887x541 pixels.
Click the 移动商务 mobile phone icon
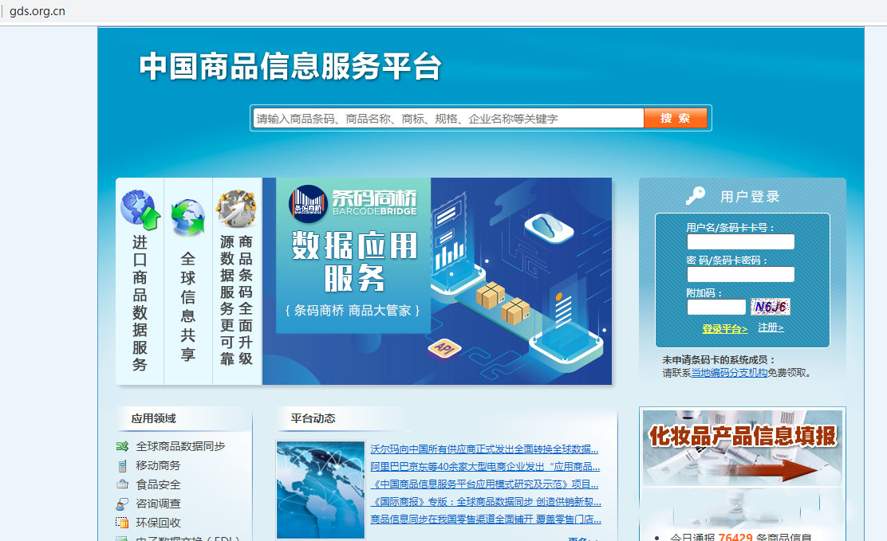click(122, 465)
